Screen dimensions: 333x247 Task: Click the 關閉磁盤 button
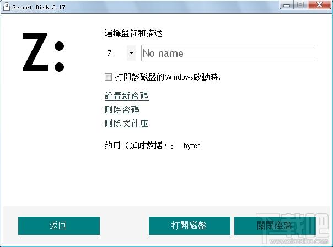pyautogui.click(x=275, y=225)
